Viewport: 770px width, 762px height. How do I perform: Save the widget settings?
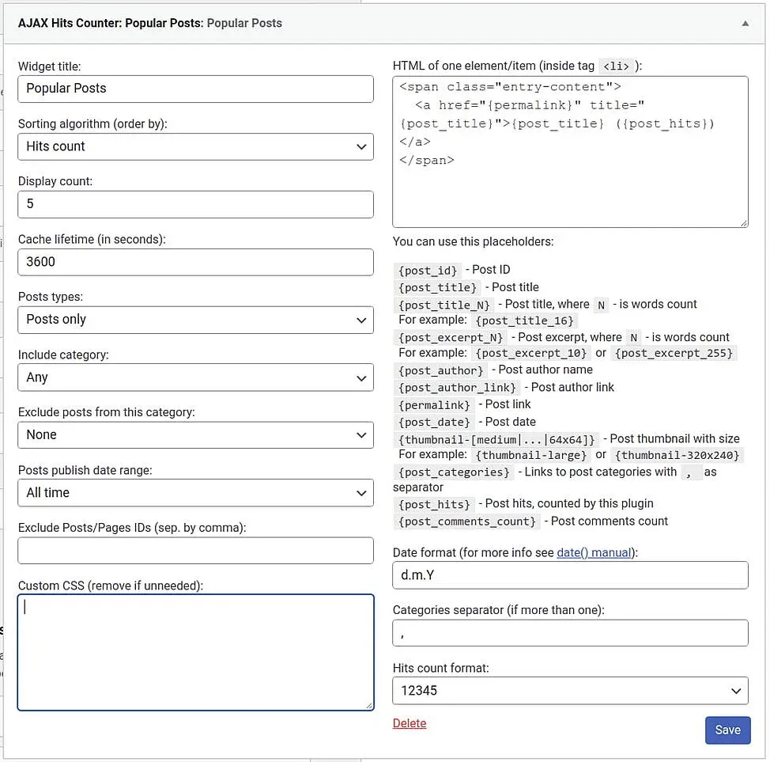click(x=727, y=730)
